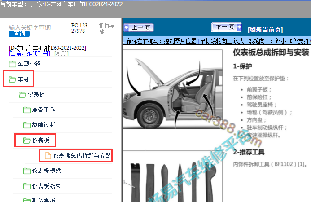This screenshot has height=202, width=311.
Task: Click the 前翼子板 list item
Action: pos(259,90)
